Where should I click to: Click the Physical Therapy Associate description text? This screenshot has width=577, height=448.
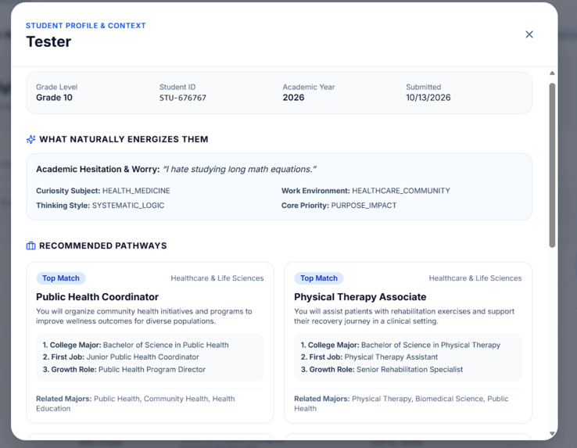point(404,316)
